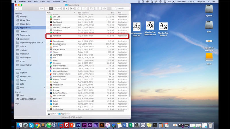Open FileZilla from the Dock
230x129 pixels.
[66, 125]
